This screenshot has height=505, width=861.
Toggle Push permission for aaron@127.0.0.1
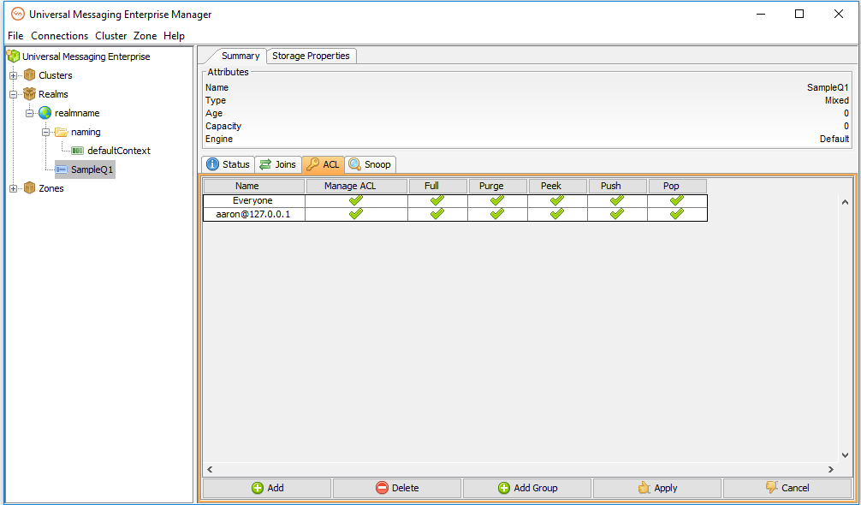617,214
